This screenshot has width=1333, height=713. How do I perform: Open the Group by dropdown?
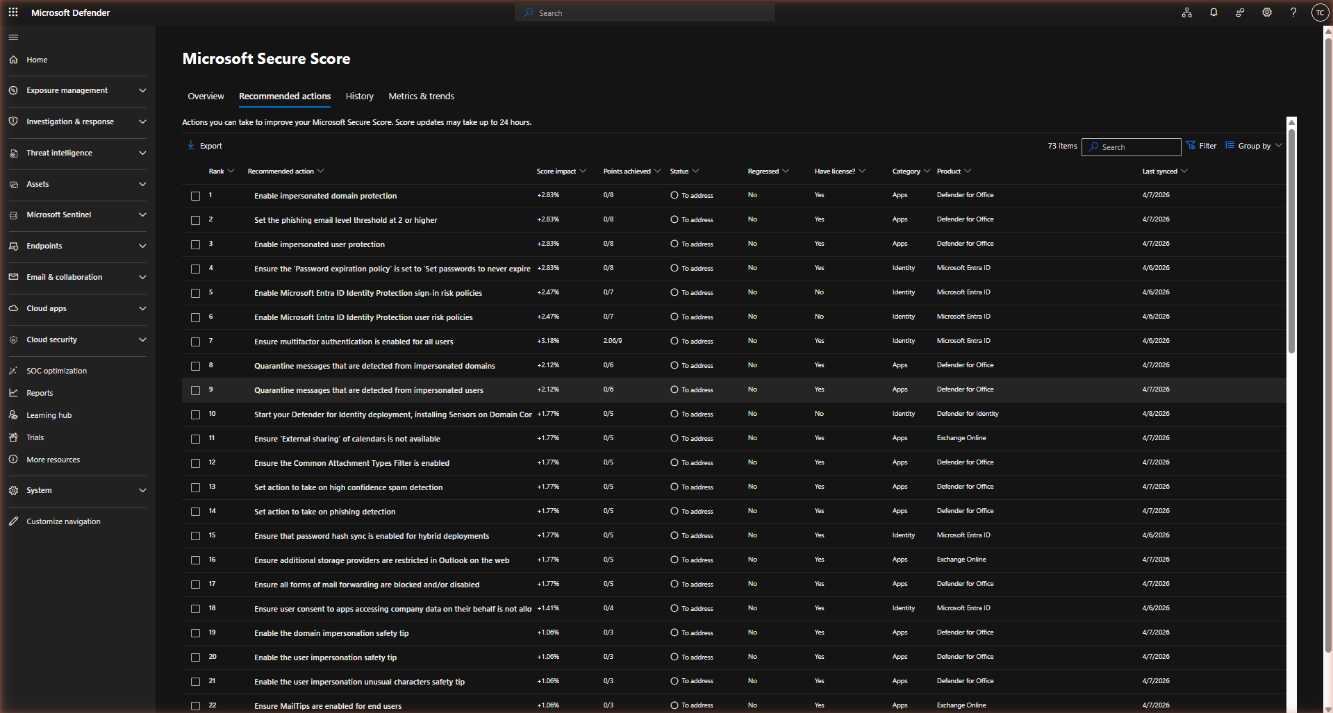[x=1254, y=146]
